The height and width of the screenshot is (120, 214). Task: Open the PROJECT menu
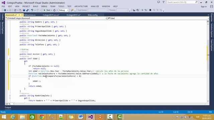[x=26, y=6]
